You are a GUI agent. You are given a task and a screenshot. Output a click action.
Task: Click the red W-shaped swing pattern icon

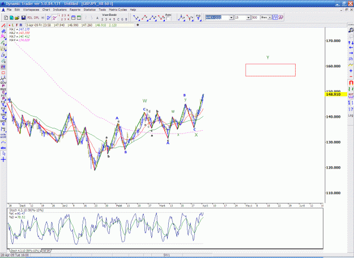coord(161,18)
